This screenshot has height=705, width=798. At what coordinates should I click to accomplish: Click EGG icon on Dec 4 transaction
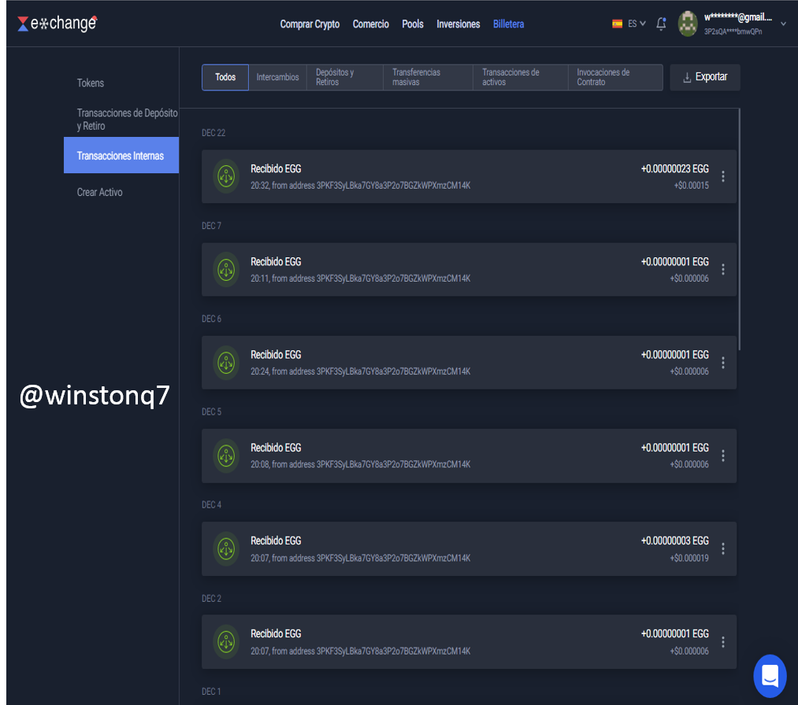coord(226,549)
